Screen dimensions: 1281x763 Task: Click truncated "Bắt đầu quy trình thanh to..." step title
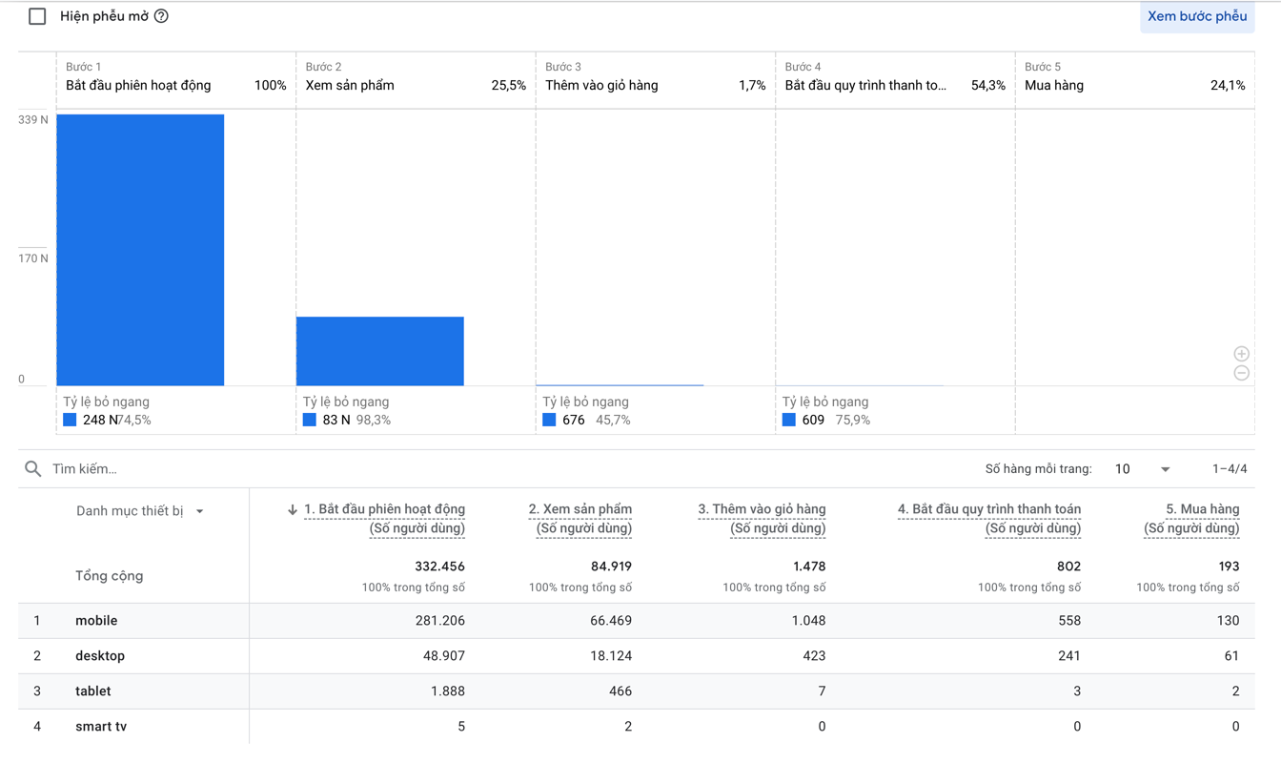coord(865,85)
